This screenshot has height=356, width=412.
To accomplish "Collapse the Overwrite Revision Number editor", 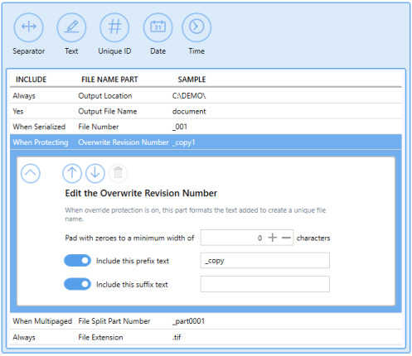I will click(x=31, y=173).
